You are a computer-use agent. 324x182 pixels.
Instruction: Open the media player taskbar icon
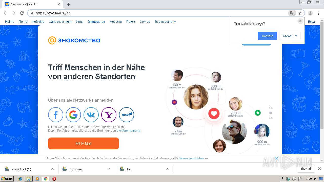37,179
